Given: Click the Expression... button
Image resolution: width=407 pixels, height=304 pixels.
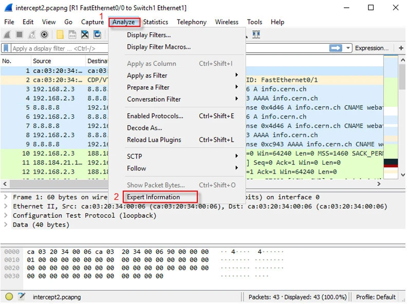Looking at the screenshot, I should (372, 48).
